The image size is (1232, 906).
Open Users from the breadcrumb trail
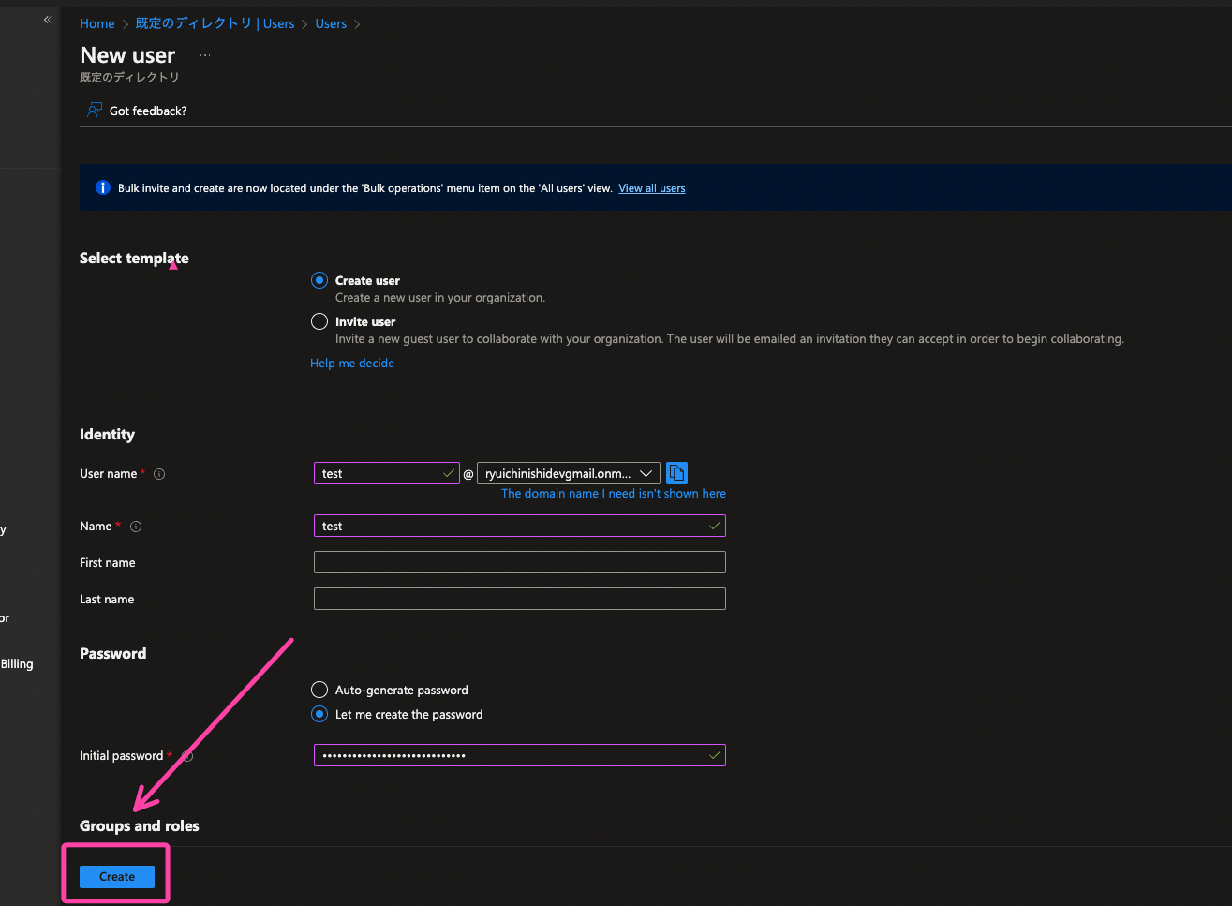point(331,23)
